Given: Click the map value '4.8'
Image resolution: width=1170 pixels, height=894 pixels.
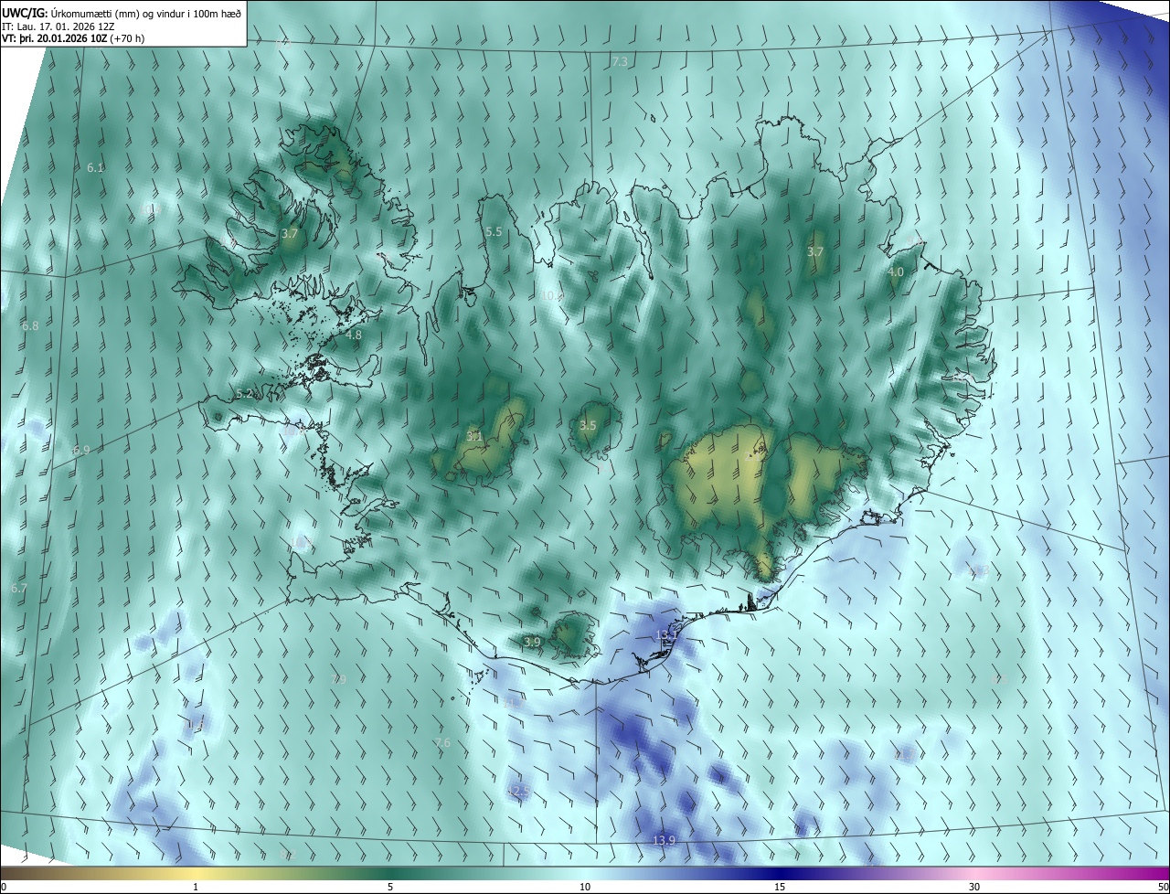Looking at the screenshot, I should tap(354, 335).
